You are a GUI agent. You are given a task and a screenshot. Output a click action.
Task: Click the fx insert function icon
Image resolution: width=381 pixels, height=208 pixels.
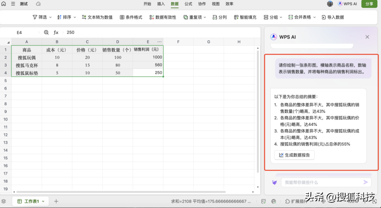(56, 32)
